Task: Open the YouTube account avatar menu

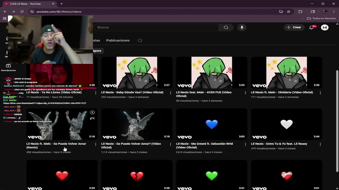Action: click(x=325, y=27)
